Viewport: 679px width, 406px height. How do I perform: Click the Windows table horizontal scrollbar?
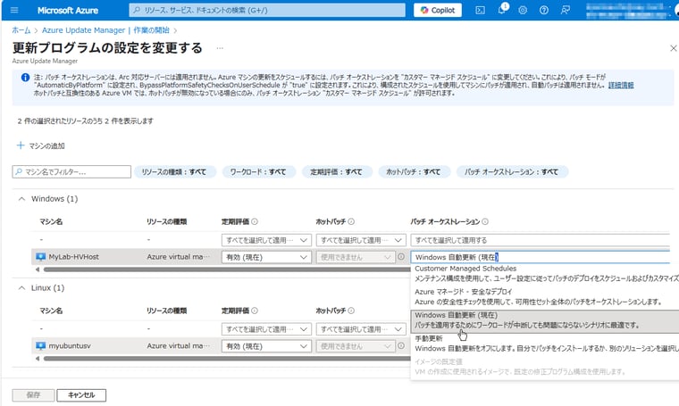pyautogui.click(x=226, y=269)
